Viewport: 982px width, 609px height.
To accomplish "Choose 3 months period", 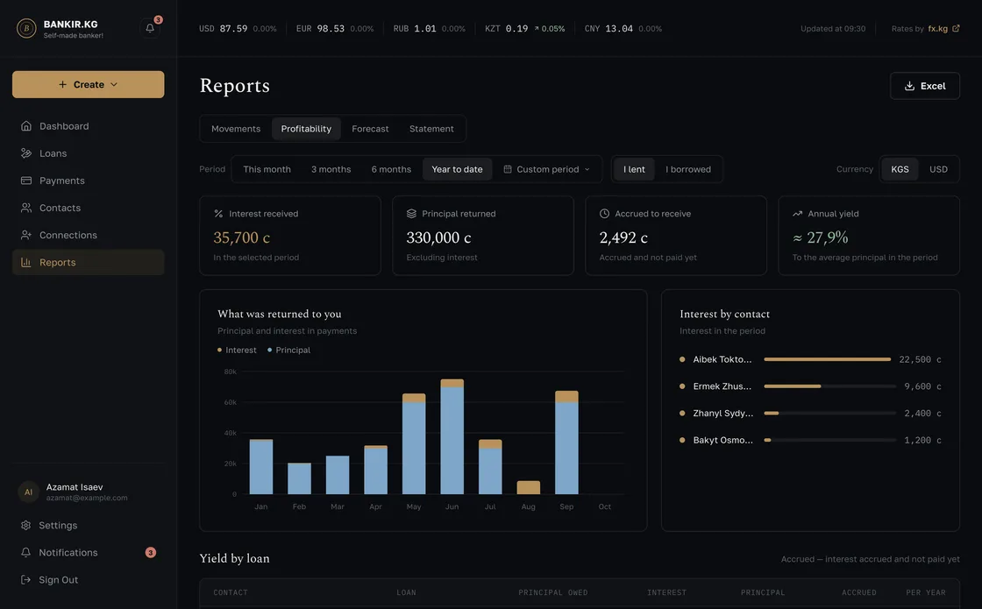I will click(331, 169).
